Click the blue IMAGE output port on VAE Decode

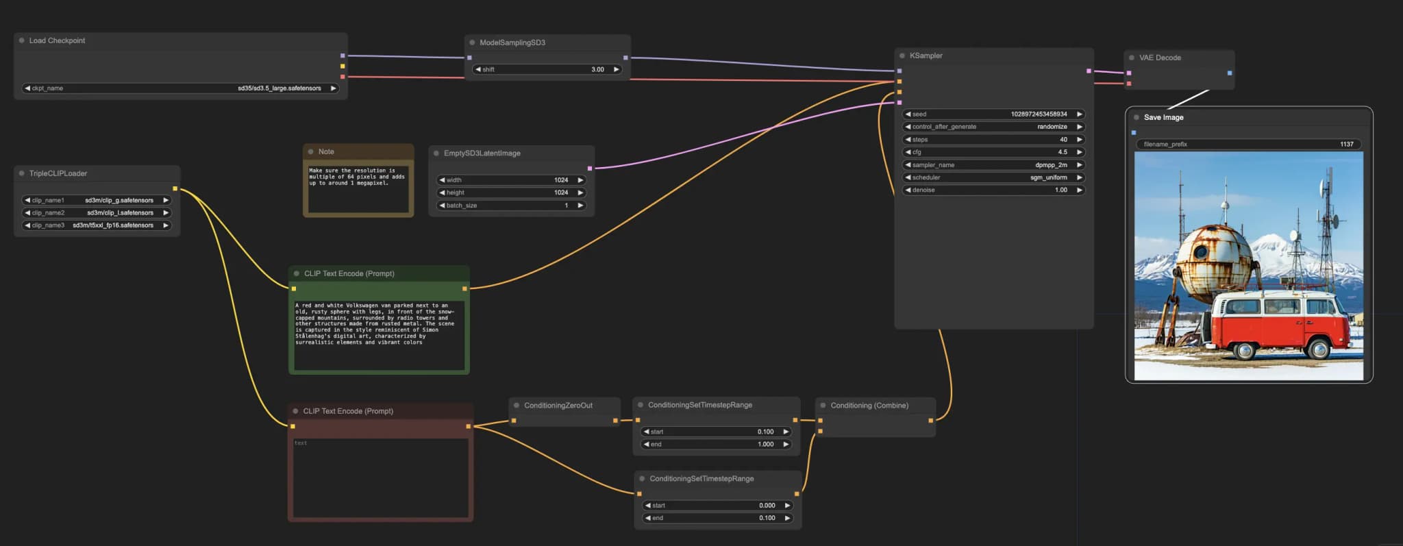click(x=1230, y=73)
